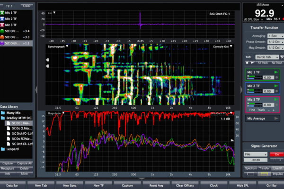Click the start-all play icon under Tab
This screenshot has height=189, width=284.
coord(252,63)
